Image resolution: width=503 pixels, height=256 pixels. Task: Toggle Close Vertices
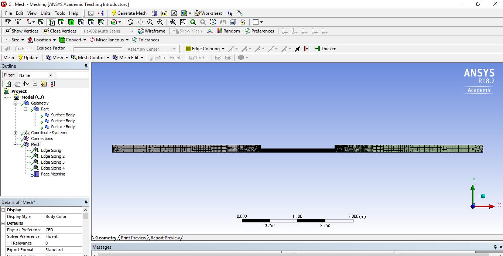[60, 31]
